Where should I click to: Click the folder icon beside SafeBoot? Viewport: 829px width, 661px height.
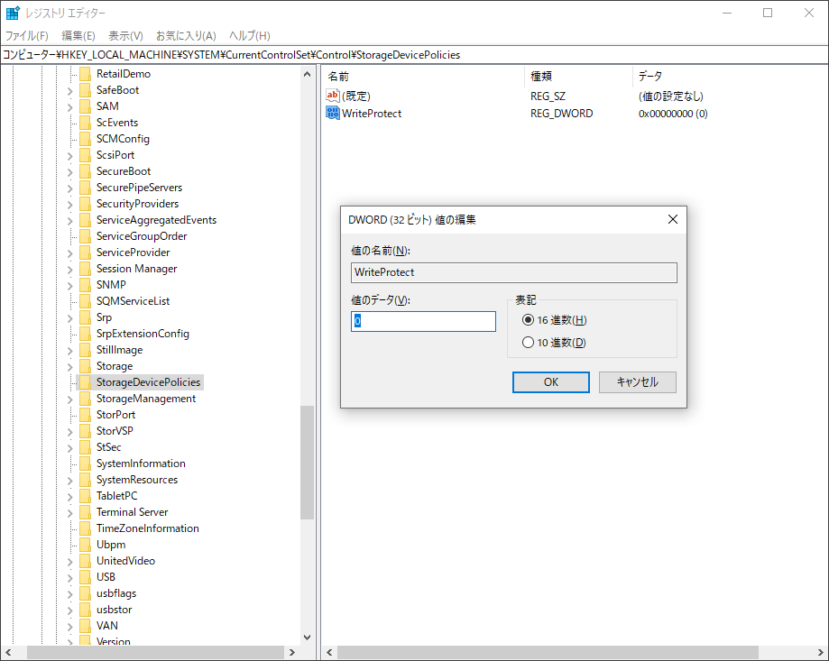(84, 89)
